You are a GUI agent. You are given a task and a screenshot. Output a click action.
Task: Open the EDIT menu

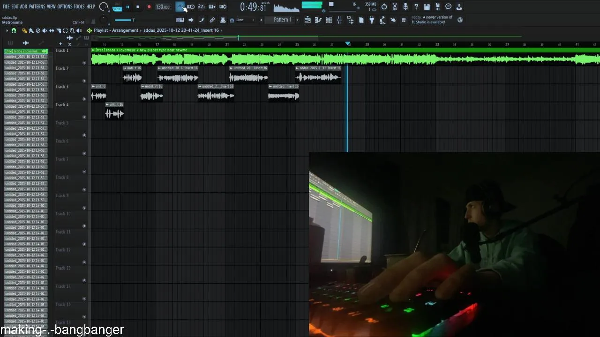pyautogui.click(x=15, y=7)
